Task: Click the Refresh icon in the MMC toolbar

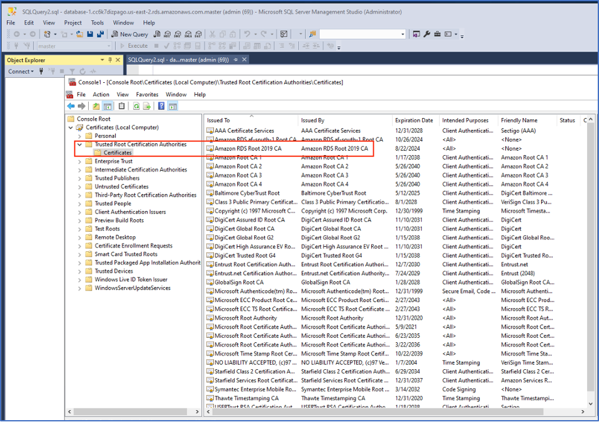Action: (x=136, y=107)
